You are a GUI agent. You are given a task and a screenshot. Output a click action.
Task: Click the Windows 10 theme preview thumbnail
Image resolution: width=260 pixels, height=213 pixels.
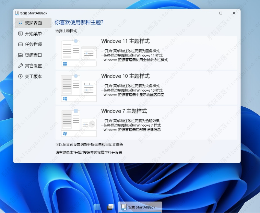(x=79, y=88)
